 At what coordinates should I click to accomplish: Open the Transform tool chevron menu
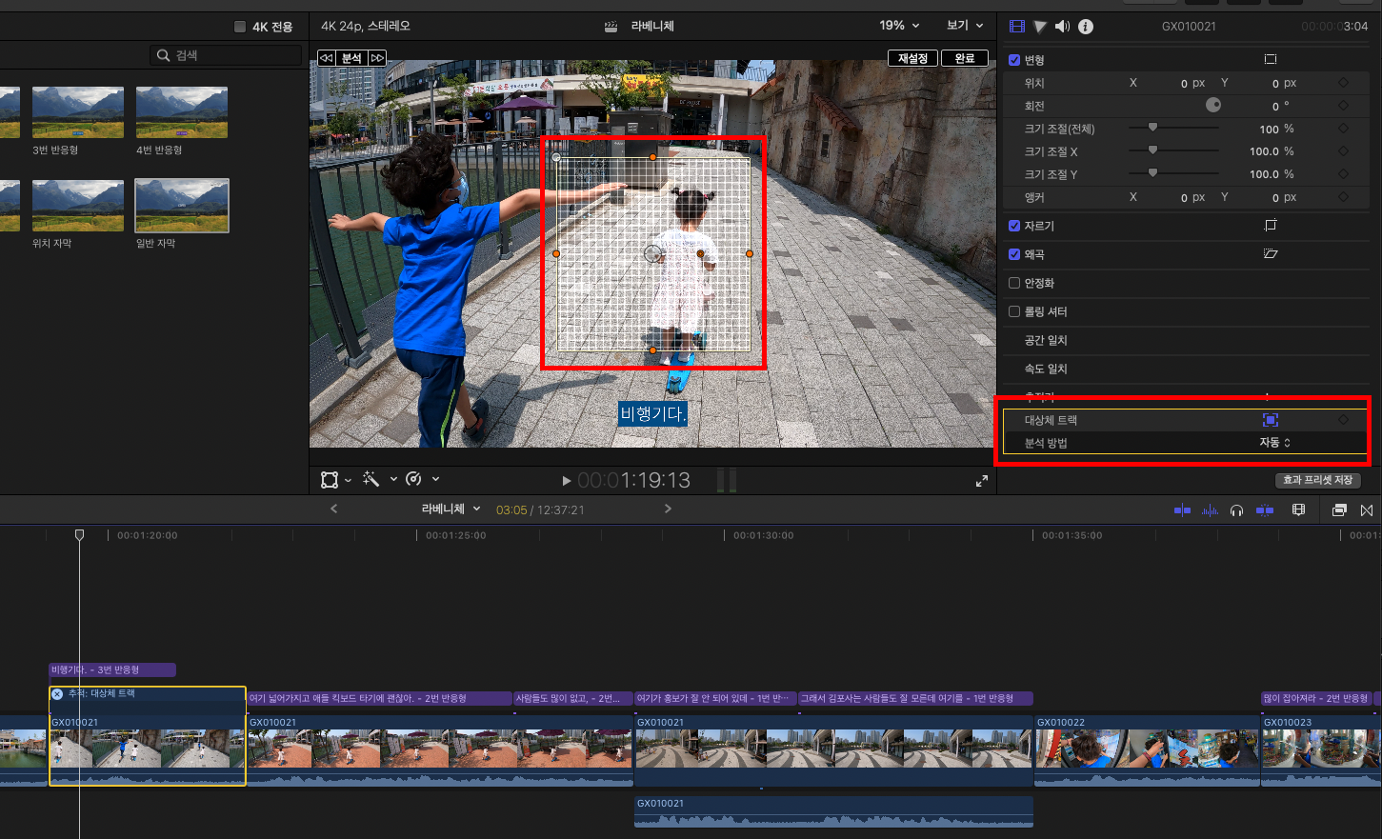coord(349,480)
